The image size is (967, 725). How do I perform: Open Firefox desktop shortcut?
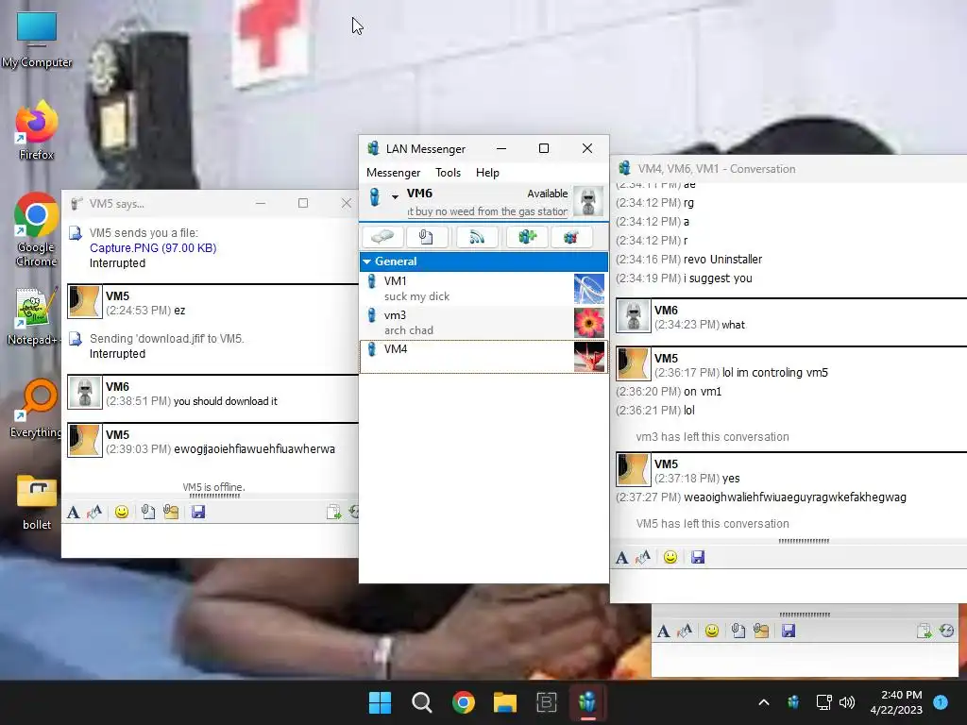(x=37, y=132)
